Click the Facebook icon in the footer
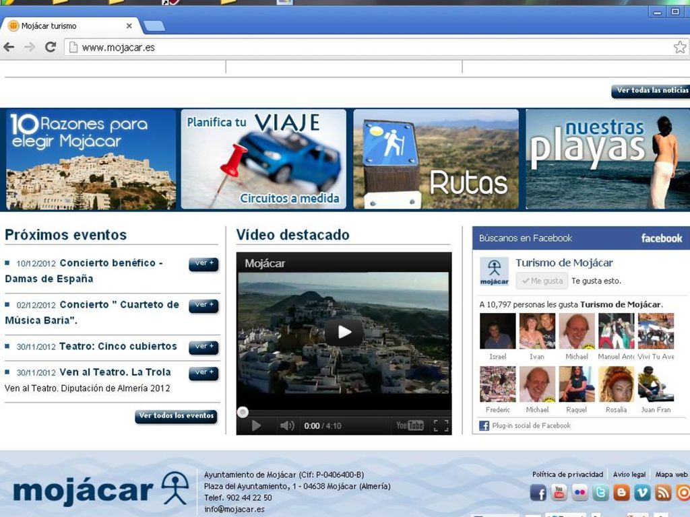 coord(538,493)
